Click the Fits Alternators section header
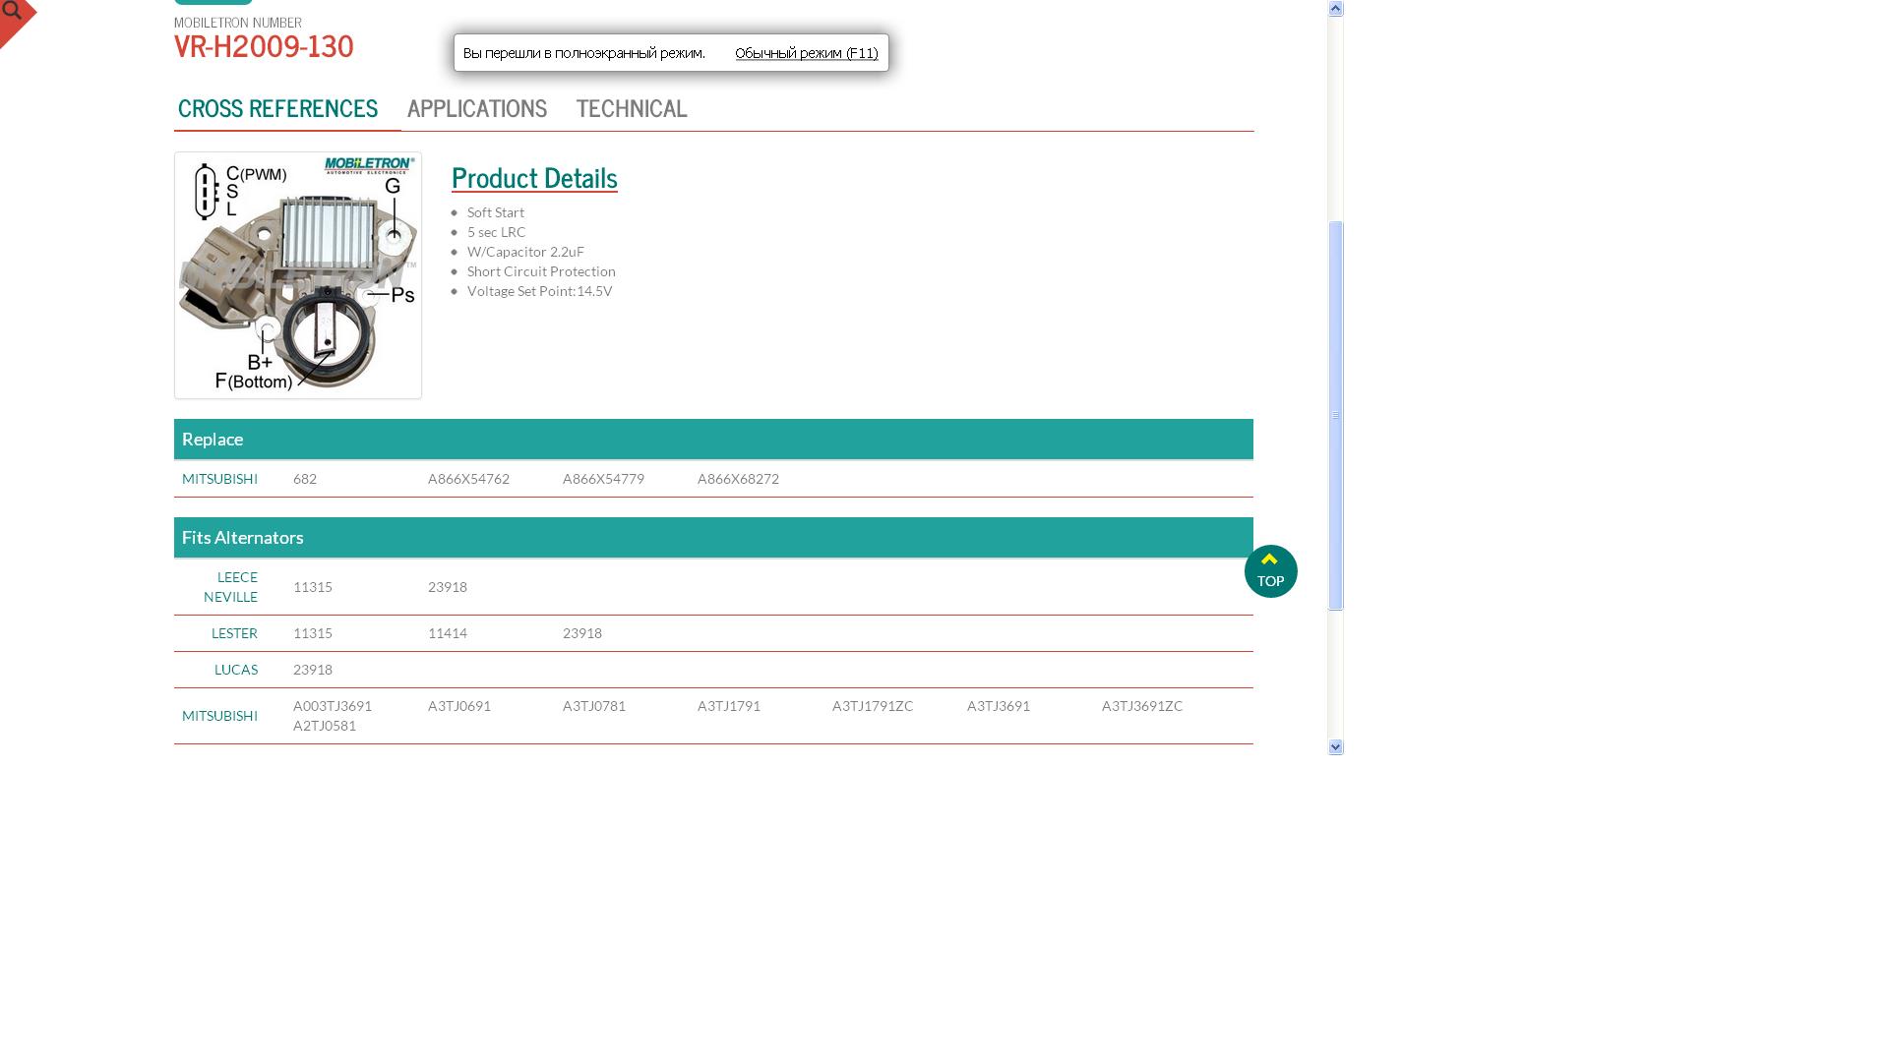 [x=713, y=538]
